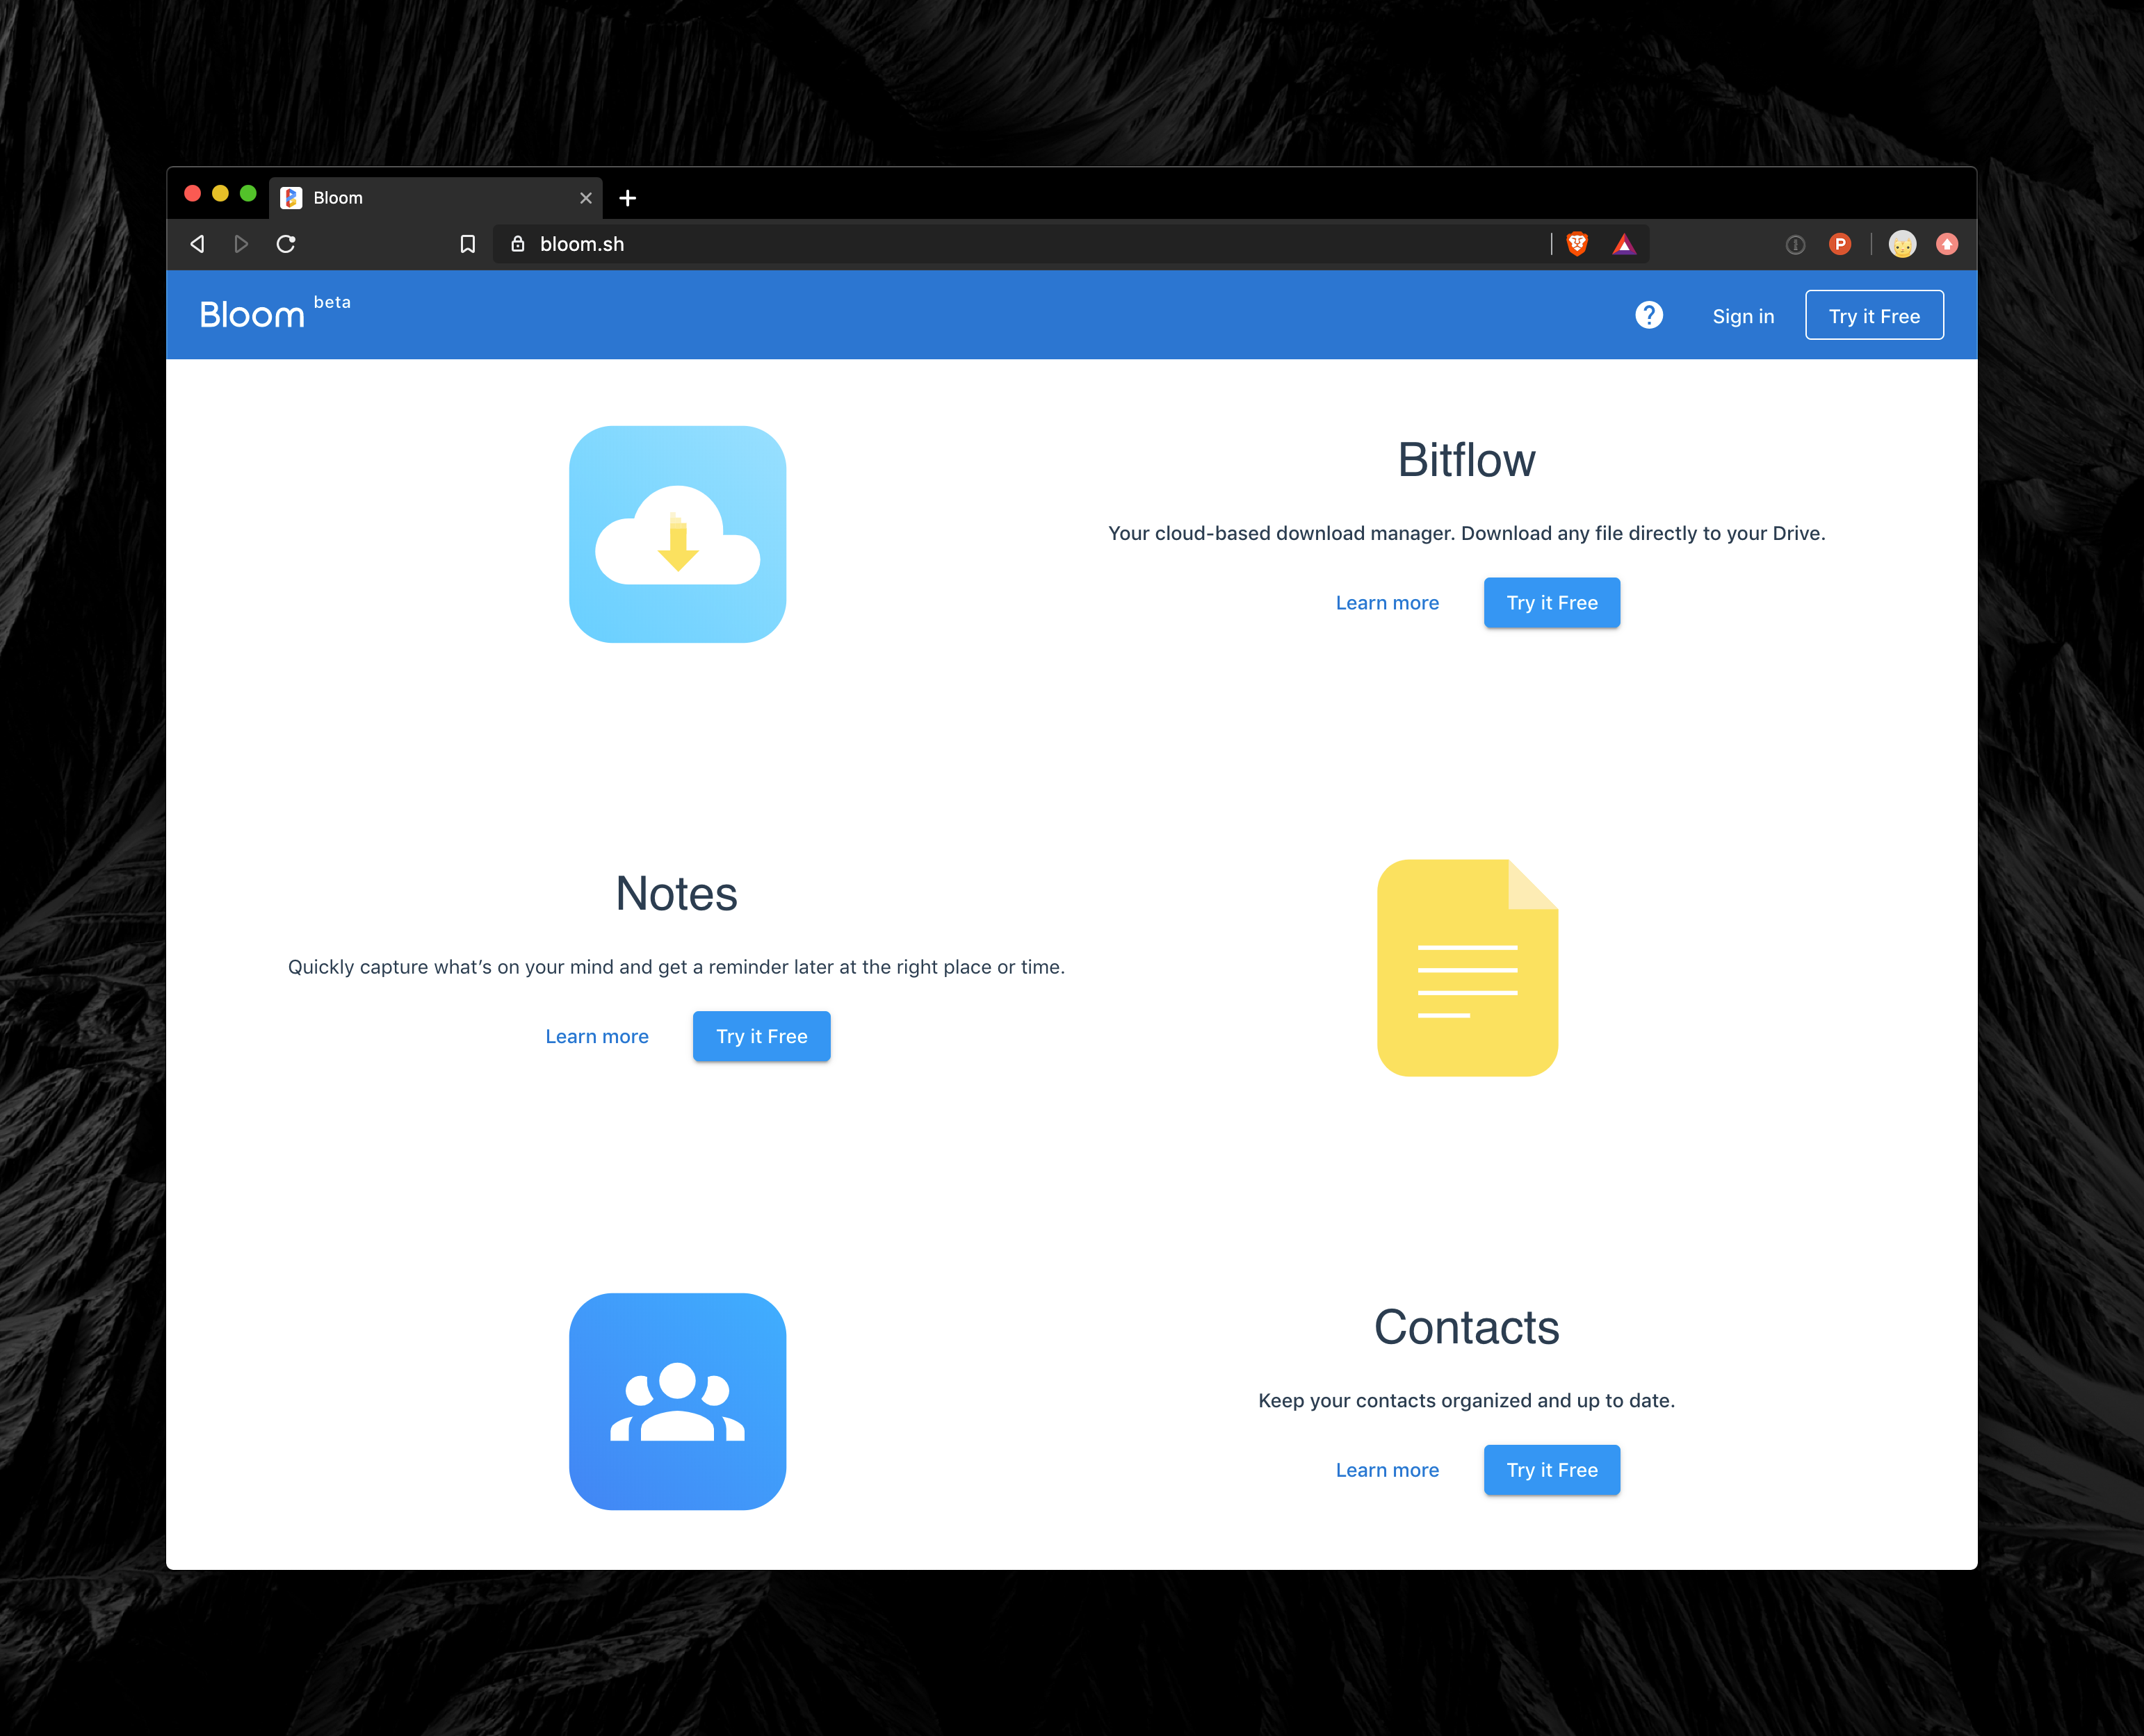
Task: Click Sign in in the header
Action: click(1743, 316)
